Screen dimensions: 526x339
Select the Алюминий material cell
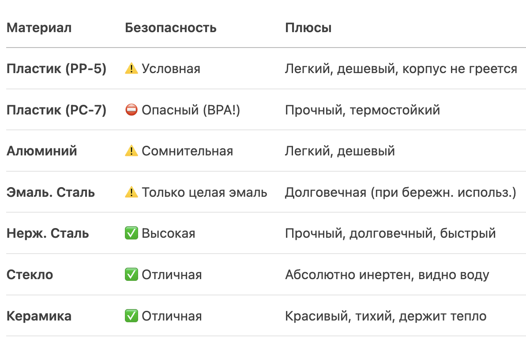42,151
